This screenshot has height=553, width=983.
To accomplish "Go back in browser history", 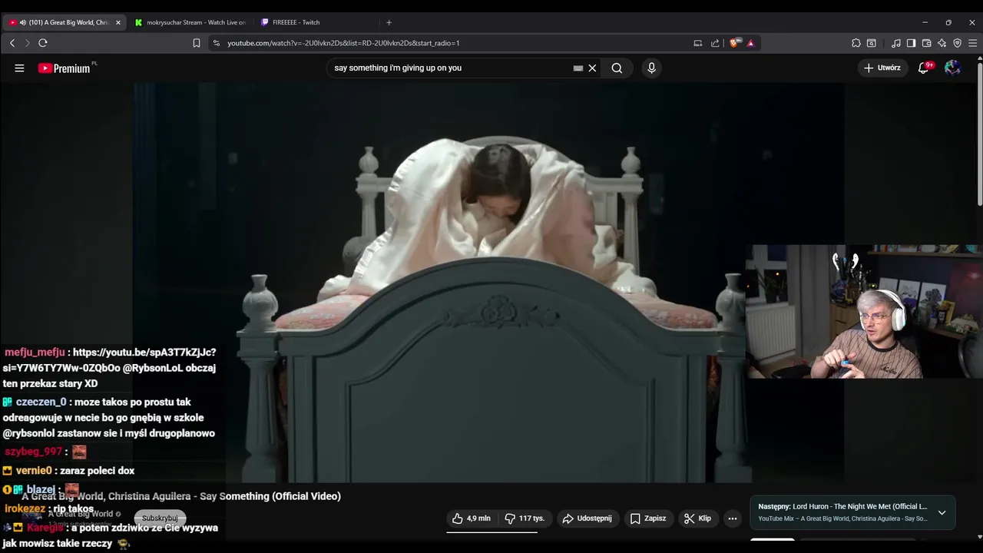I will 12,43.
